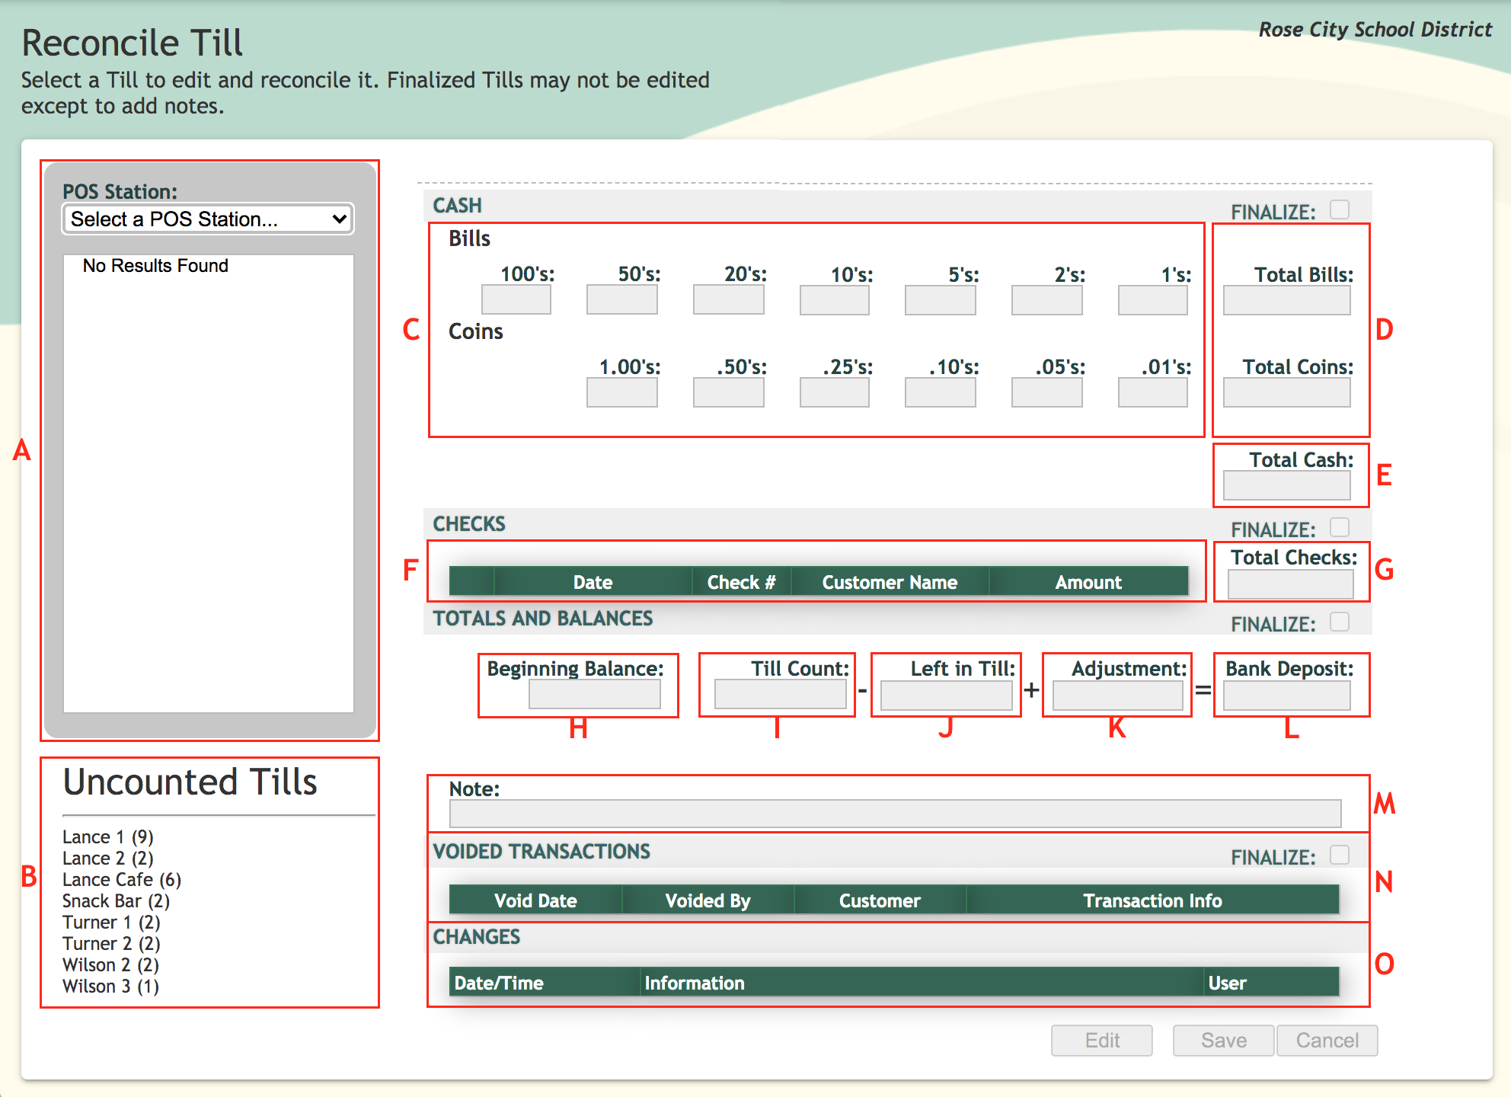Toggle Totals and Balances finalize checkbox
The height and width of the screenshot is (1097, 1511).
tap(1339, 622)
